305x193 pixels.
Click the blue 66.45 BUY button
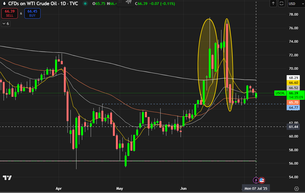point(32,13)
